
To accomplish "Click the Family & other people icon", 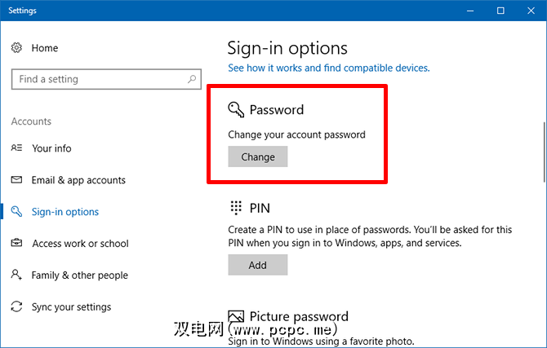I will click(x=16, y=275).
